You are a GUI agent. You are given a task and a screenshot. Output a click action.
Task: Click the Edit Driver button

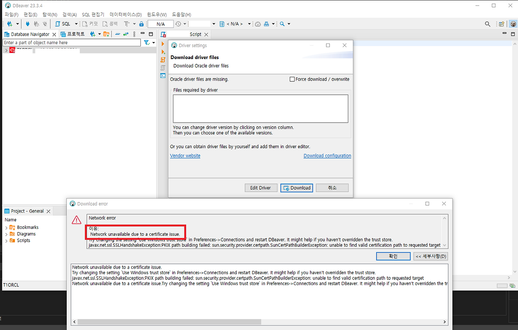point(261,188)
